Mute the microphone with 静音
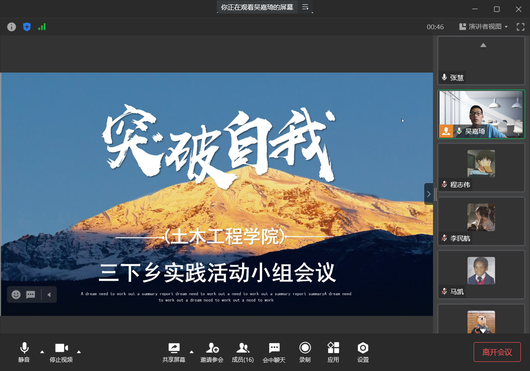530x371 pixels. (24, 352)
